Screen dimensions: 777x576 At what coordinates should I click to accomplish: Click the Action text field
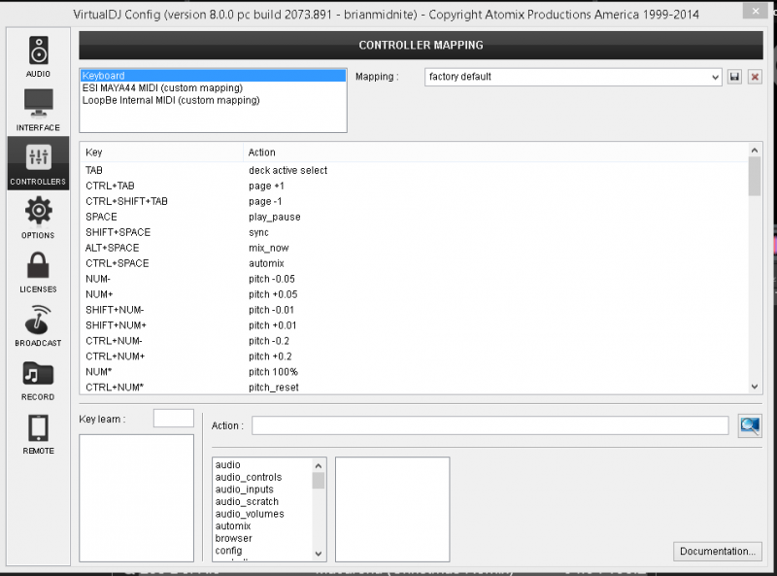(490, 425)
